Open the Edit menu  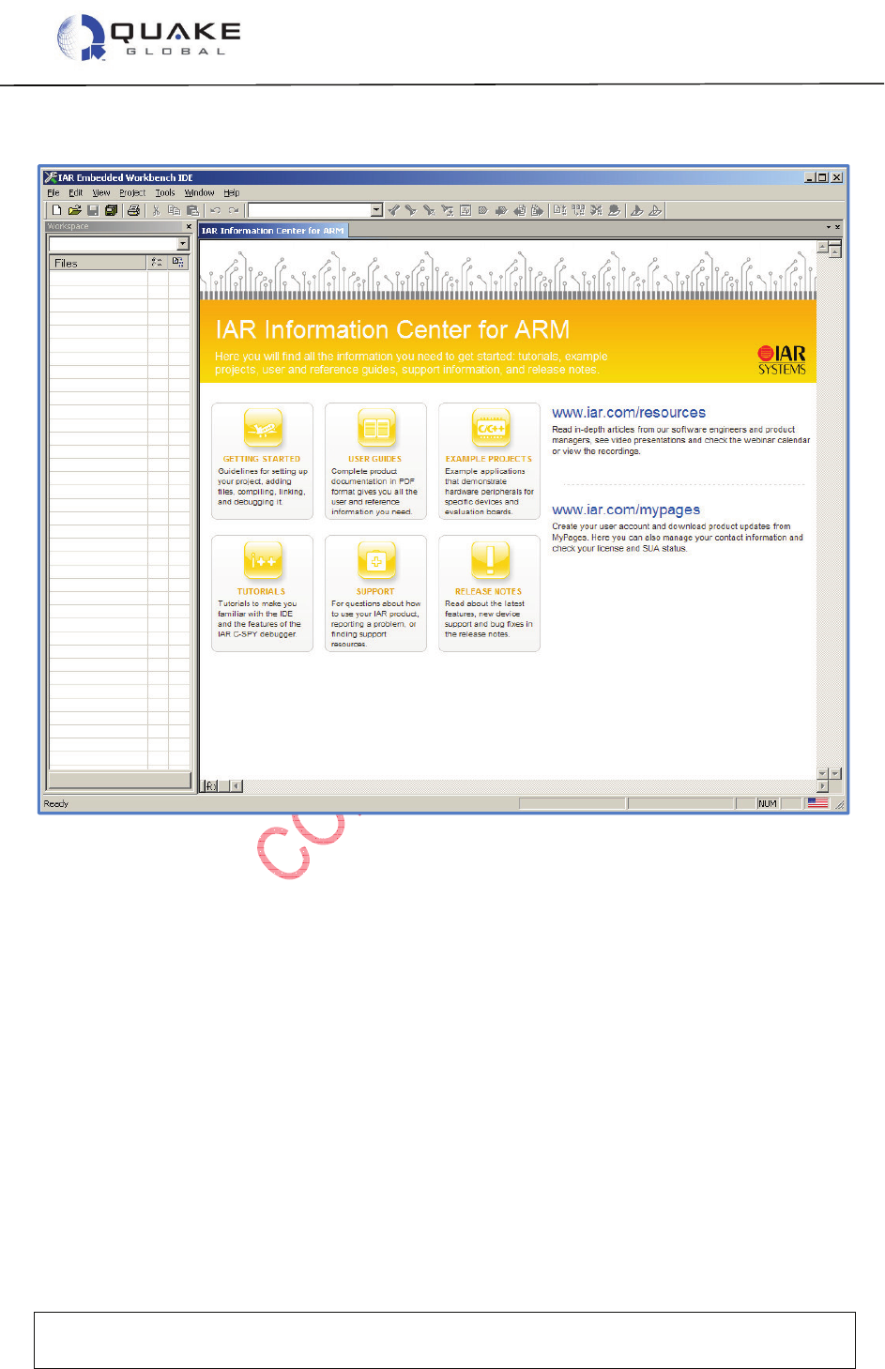(x=76, y=192)
